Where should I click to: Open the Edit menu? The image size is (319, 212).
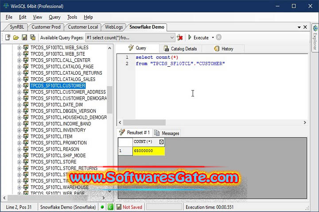[23, 17]
